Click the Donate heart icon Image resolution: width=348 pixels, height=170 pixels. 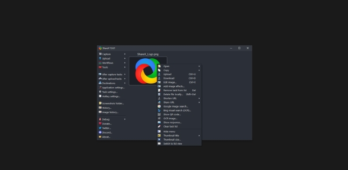(x=100, y=124)
